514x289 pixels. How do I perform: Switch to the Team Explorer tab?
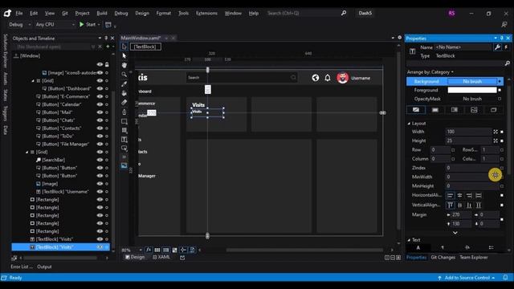(474, 257)
